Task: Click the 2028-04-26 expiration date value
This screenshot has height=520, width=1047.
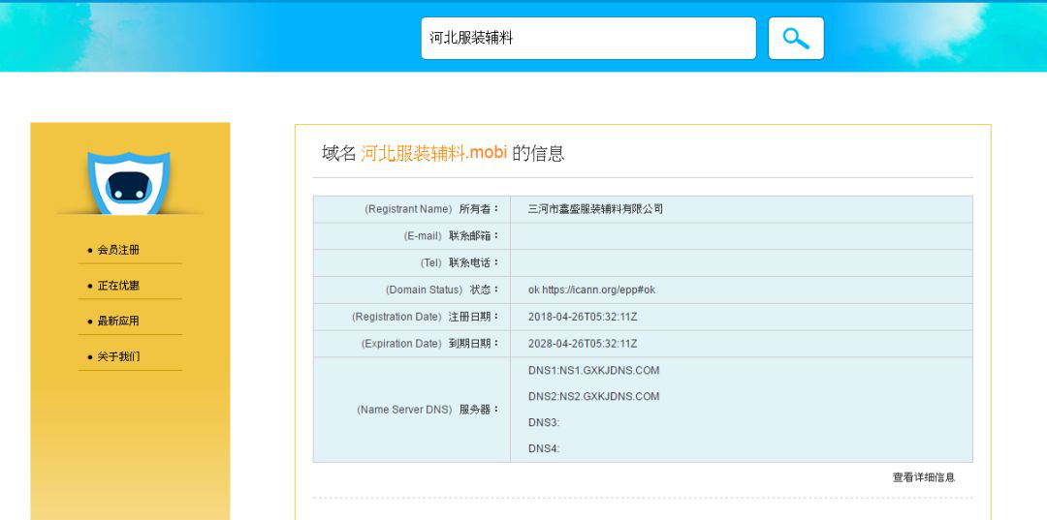Action: (582, 344)
